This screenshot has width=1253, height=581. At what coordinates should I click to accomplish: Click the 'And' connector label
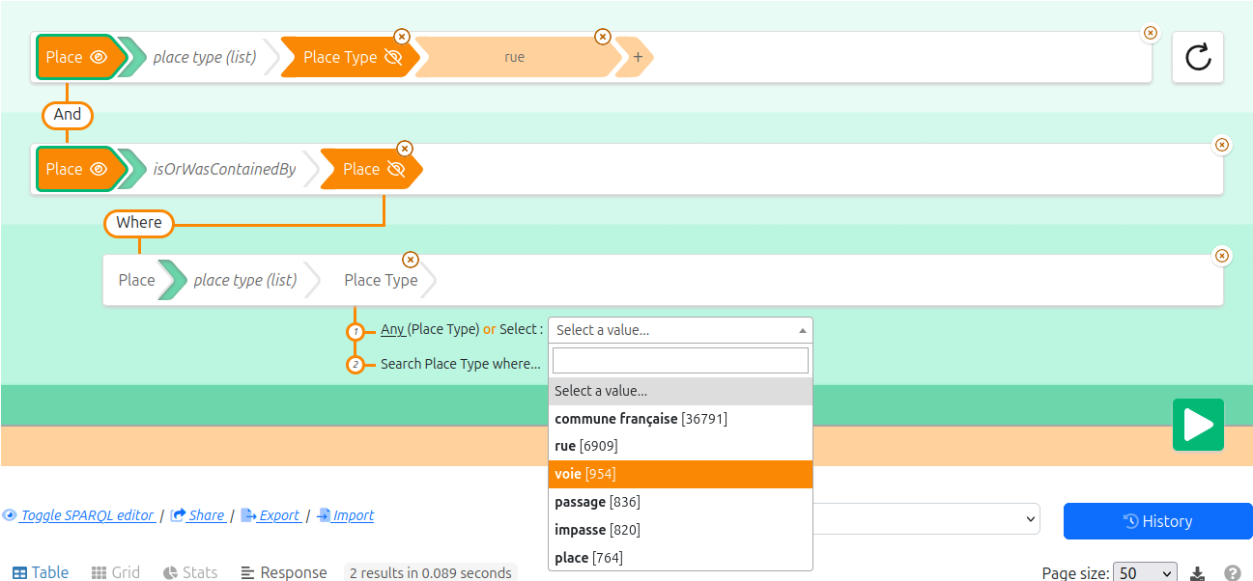[x=68, y=114]
